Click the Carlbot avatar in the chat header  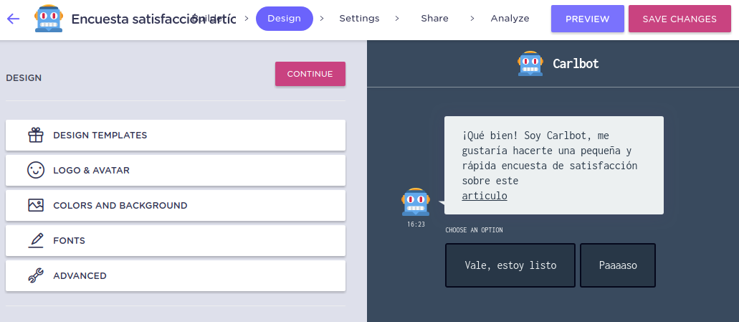pyautogui.click(x=530, y=63)
